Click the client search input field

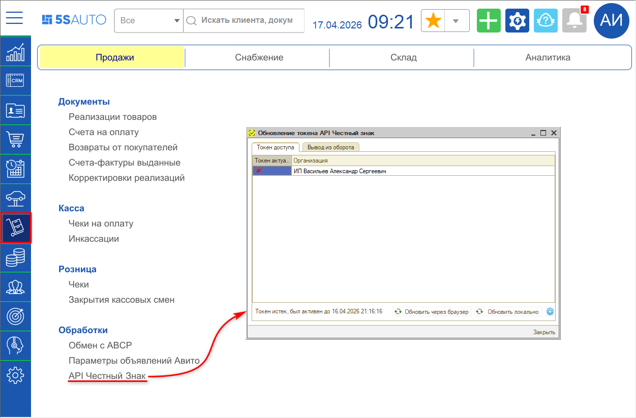(247, 21)
